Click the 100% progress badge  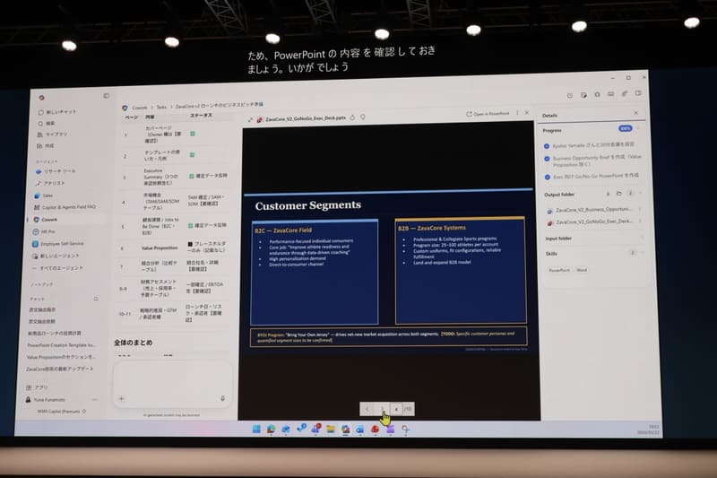point(625,128)
